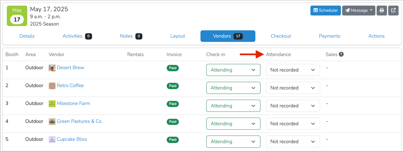Expand the Message dropdown button

tap(359, 10)
